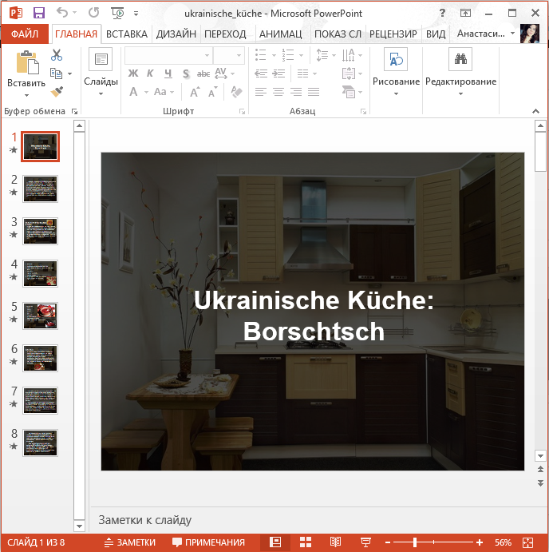Image resolution: width=549 pixels, height=552 pixels.
Task: Open the Буфер обмена clipboard launcher
Action: (74, 112)
